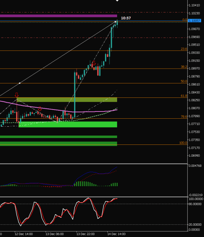The image size is (204, 237).
Task: Click the 13 Dec 22:00 time label
Action: coord(85,234)
